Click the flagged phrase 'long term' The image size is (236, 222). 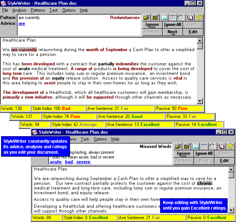click(12, 73)
